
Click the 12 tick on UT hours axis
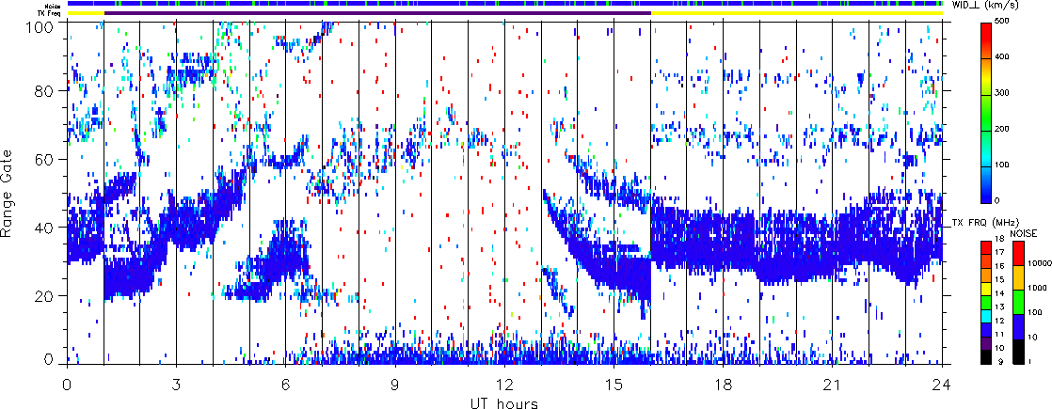pyautogui.click(x=504, y=386)
